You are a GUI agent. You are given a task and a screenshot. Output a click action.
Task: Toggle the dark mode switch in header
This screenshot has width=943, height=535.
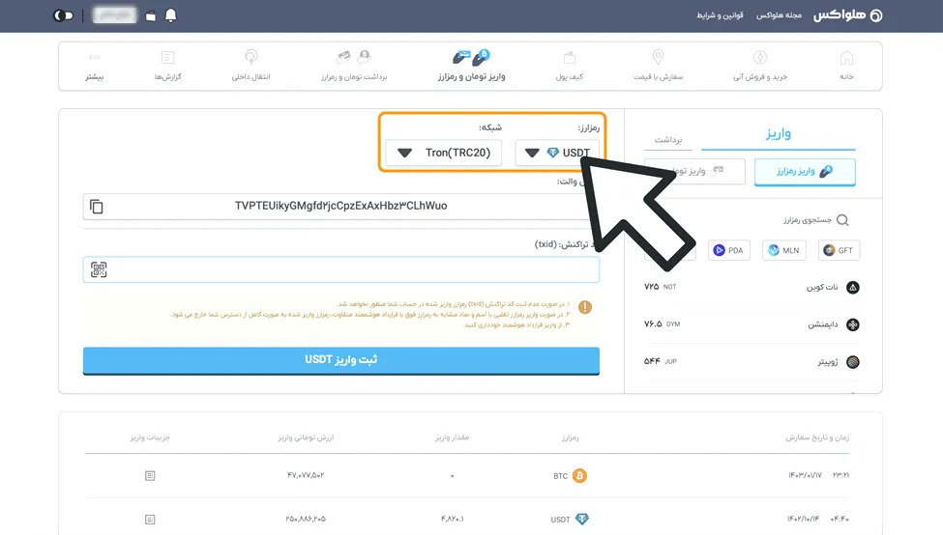[x=63, y=15]
